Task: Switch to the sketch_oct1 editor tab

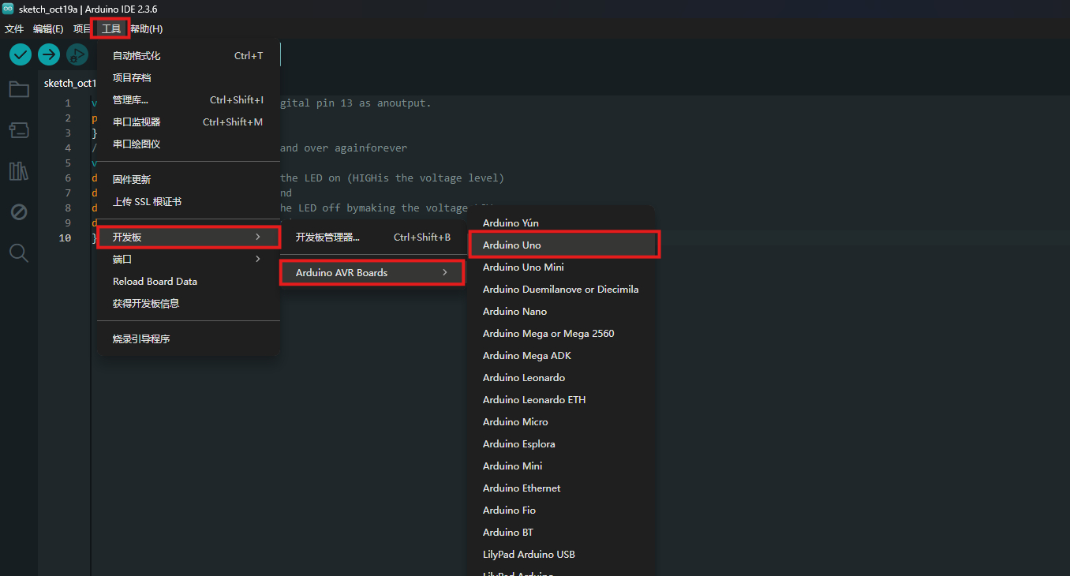Action: [x=68, y=83]
